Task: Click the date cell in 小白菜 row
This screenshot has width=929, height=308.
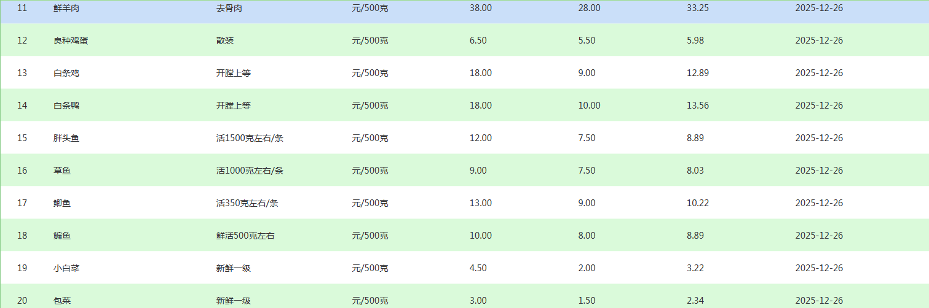Action: coord(819,268)
